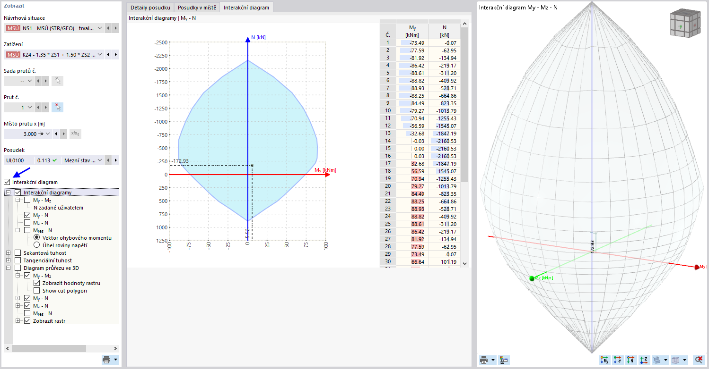Open the Prut č. member number dropdown

(30, 107)
